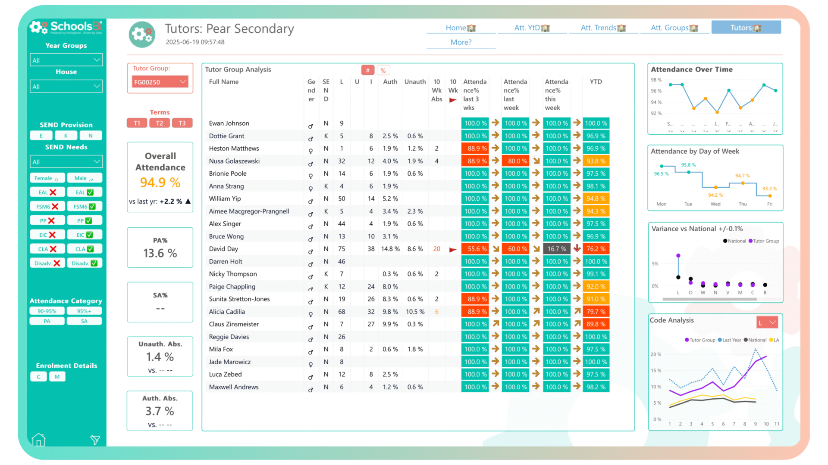Image resolution: width=828 pixels, height=465 pixels.
Task: Click the percent format button
Action: [383, 70]
